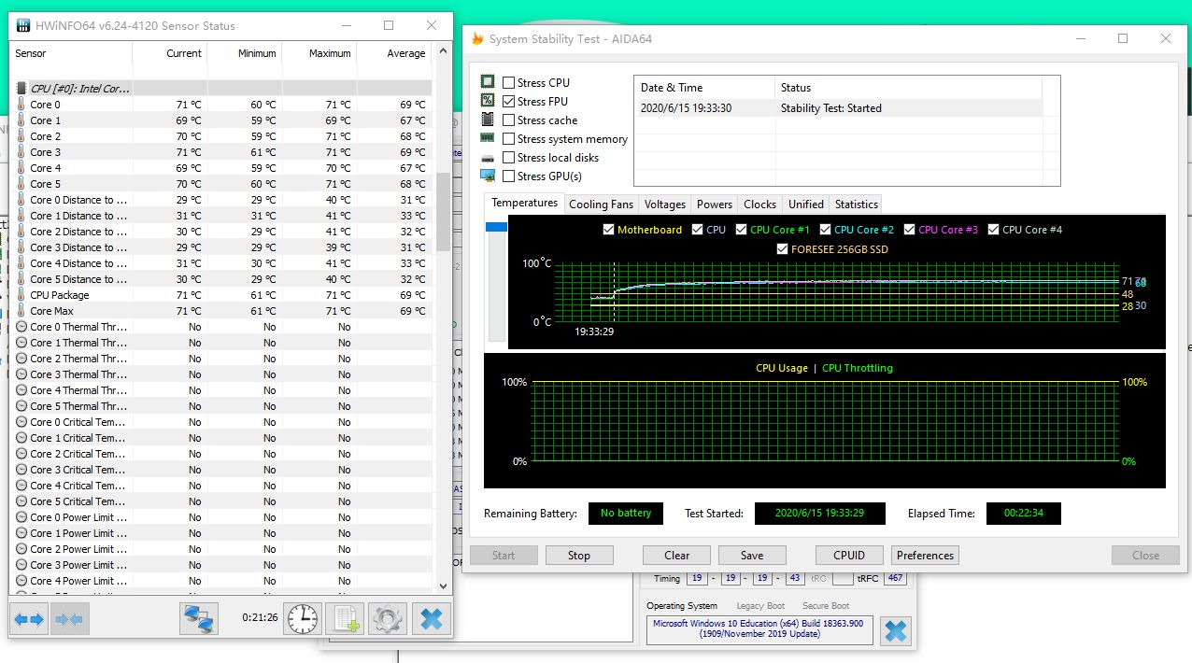This screenshot has width=1192, height=663.
Task: Switch to the Cooling Fans tab
Action: click(601, 205)
